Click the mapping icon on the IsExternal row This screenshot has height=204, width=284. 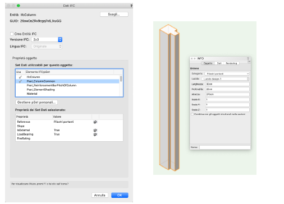(x=95, y=130)
